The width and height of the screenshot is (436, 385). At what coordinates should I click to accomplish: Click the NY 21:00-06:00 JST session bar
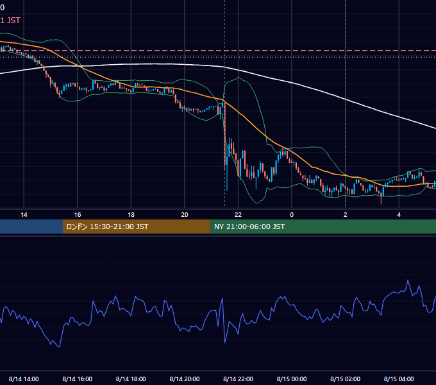323,227
